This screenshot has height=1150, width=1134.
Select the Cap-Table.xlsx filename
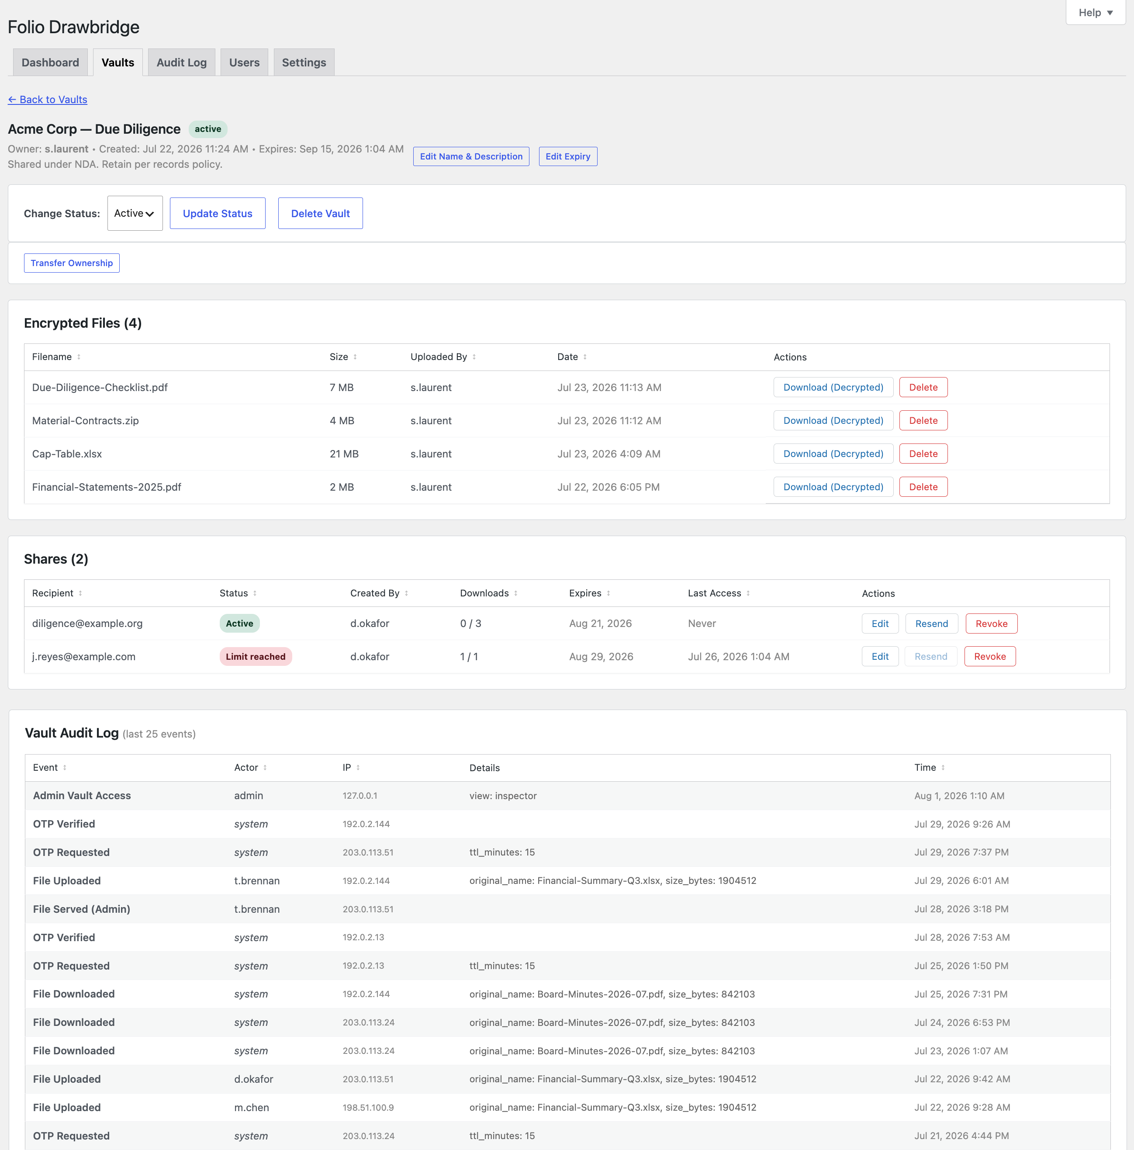67,454
